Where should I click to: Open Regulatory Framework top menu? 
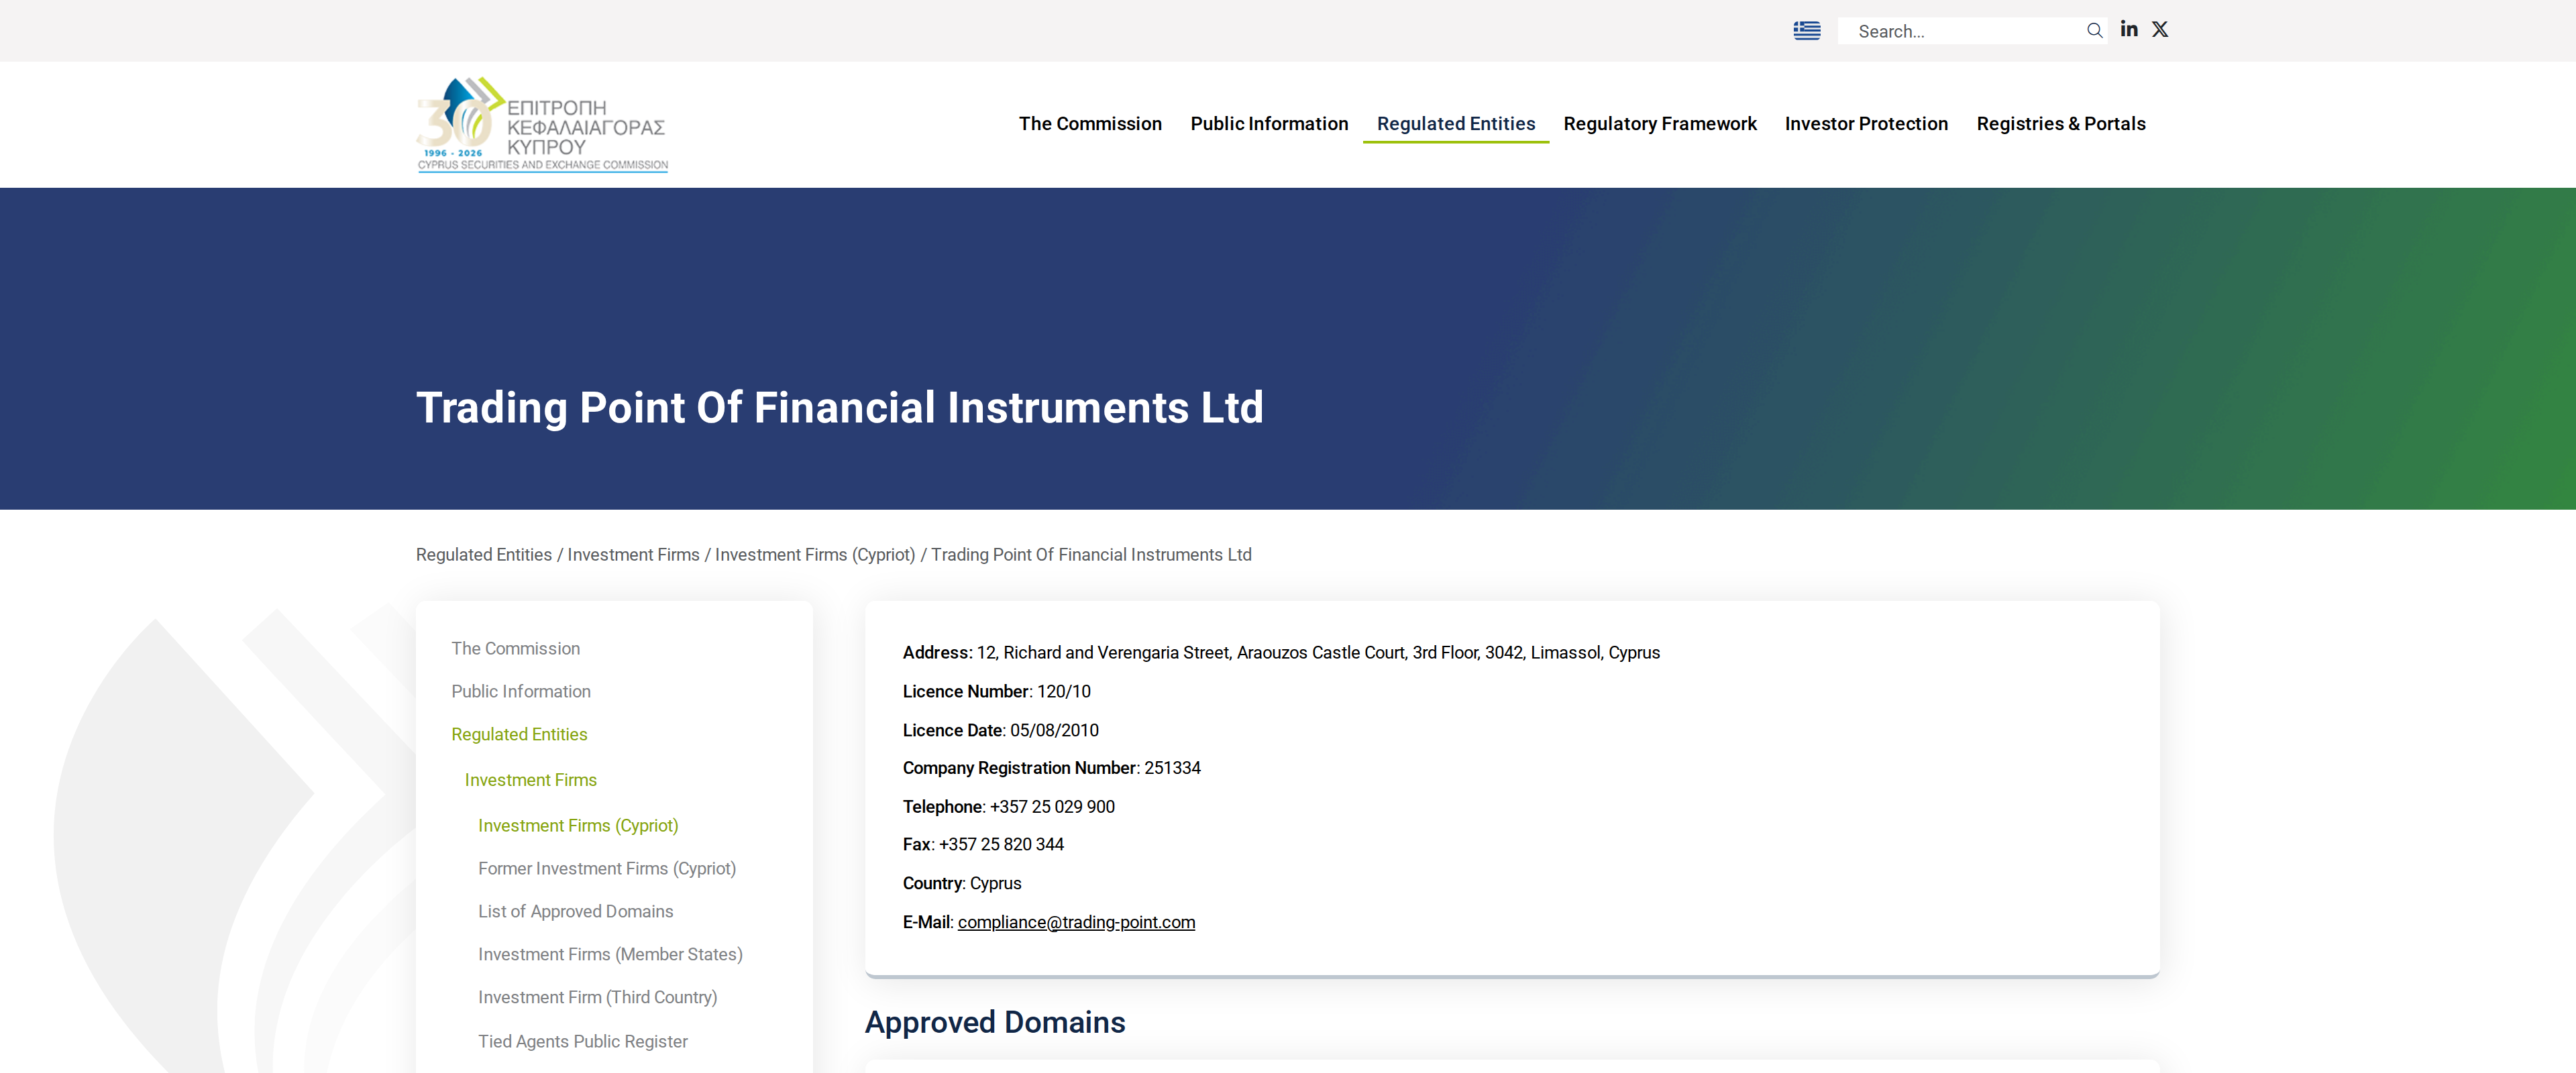(x=1660, y=124)
